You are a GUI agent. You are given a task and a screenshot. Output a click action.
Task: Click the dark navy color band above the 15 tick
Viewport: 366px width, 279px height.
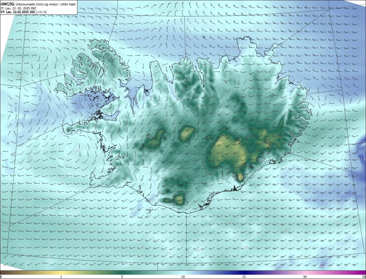point(244,272)
